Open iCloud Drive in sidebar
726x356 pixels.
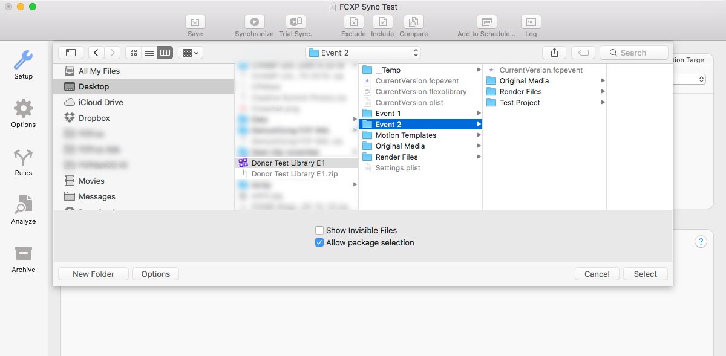tap(143, 102)
